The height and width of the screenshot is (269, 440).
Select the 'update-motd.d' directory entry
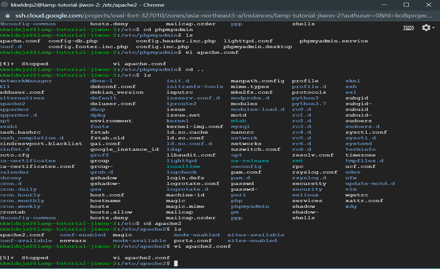tap(370, 183)
